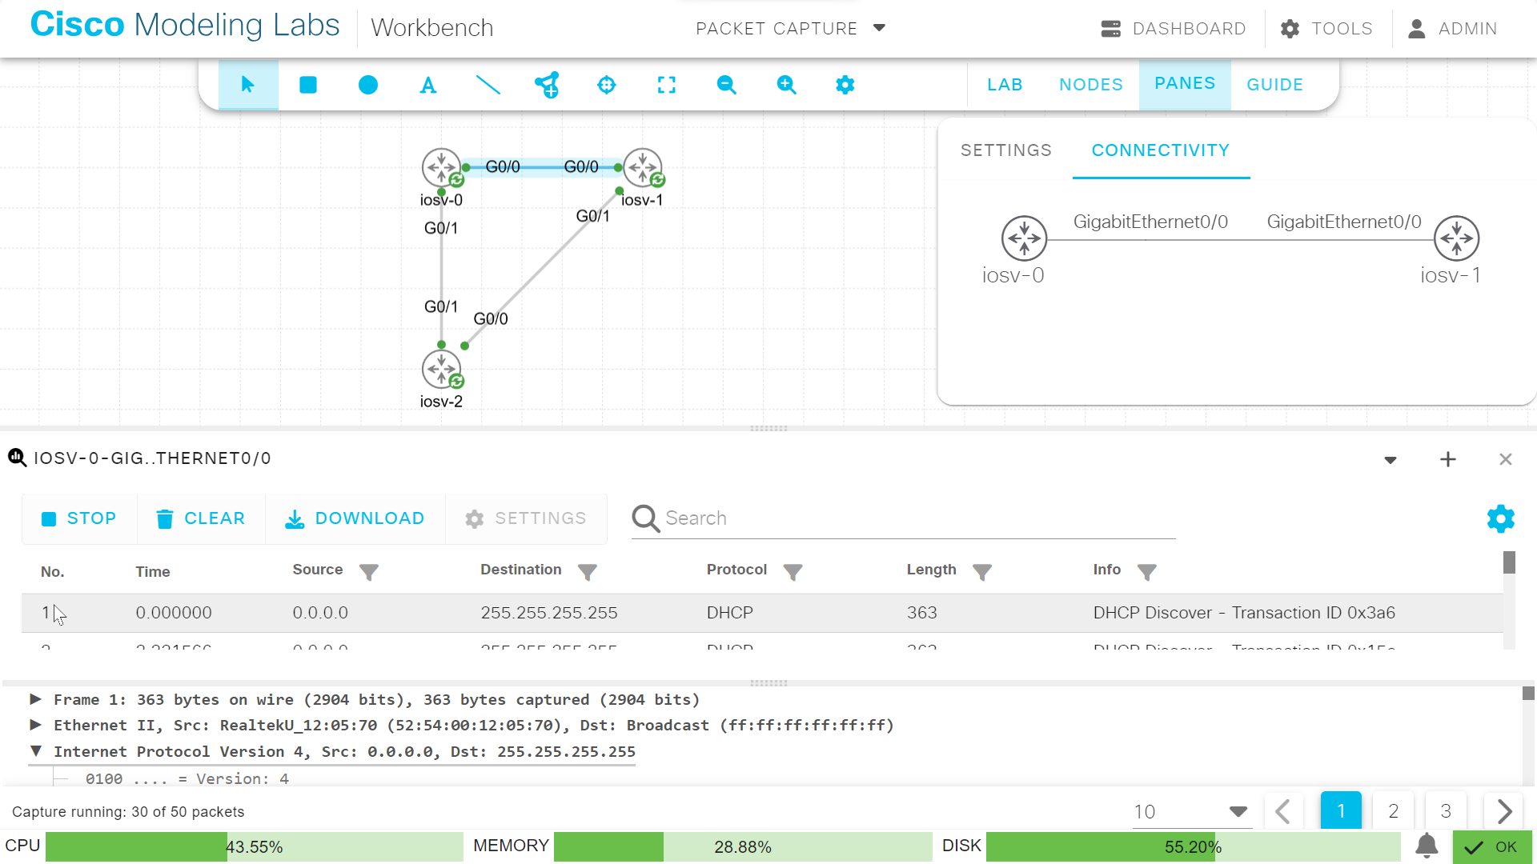Viewport: 1537px width, 864px height.
Task: Click the DOWNLOAD capture button
Action: (x=355, y=518)
